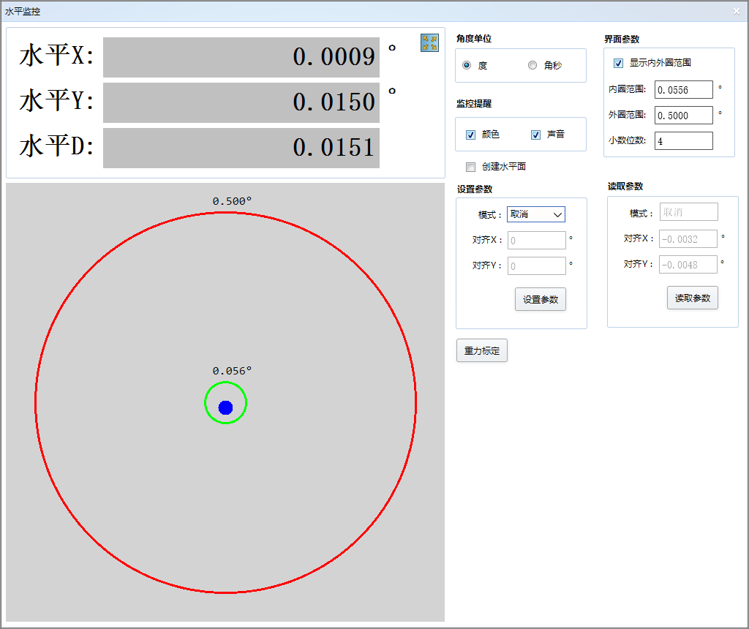Click the blue level indicator dot
This screenshot has width=749, height=629.
[225, 407]
